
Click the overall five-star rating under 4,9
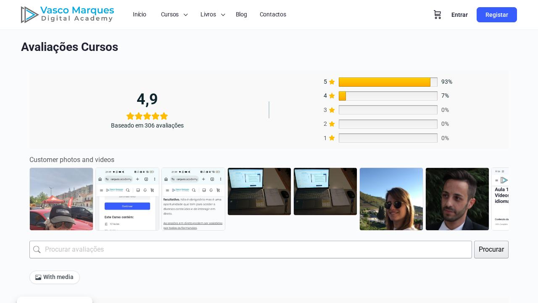(x=147, y=116)
